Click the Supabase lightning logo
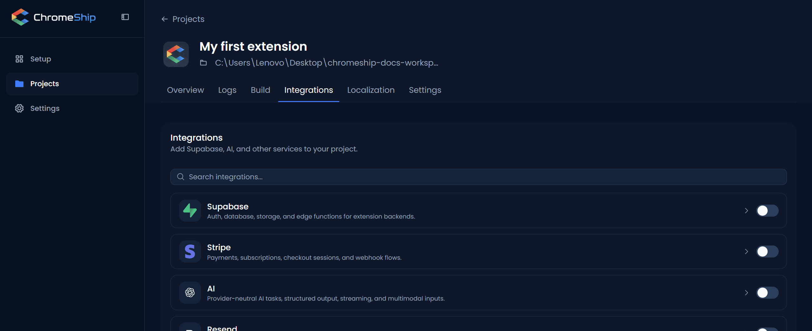 click(x=190, y=211)
